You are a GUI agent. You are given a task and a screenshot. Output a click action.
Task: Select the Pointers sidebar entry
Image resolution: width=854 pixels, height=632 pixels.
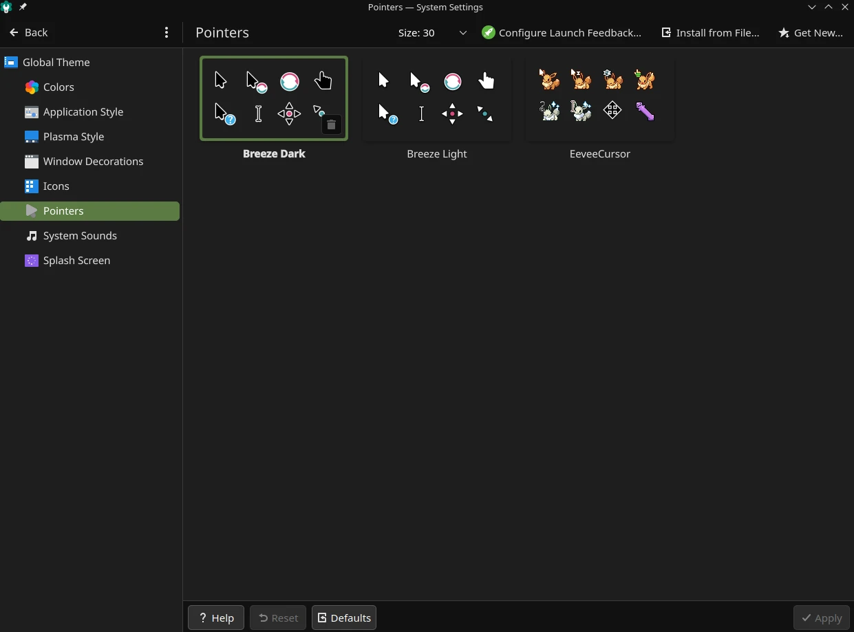point(90,211)
